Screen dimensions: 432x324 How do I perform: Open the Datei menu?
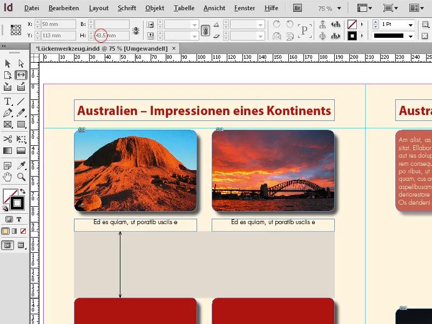[x=31, y=8]
